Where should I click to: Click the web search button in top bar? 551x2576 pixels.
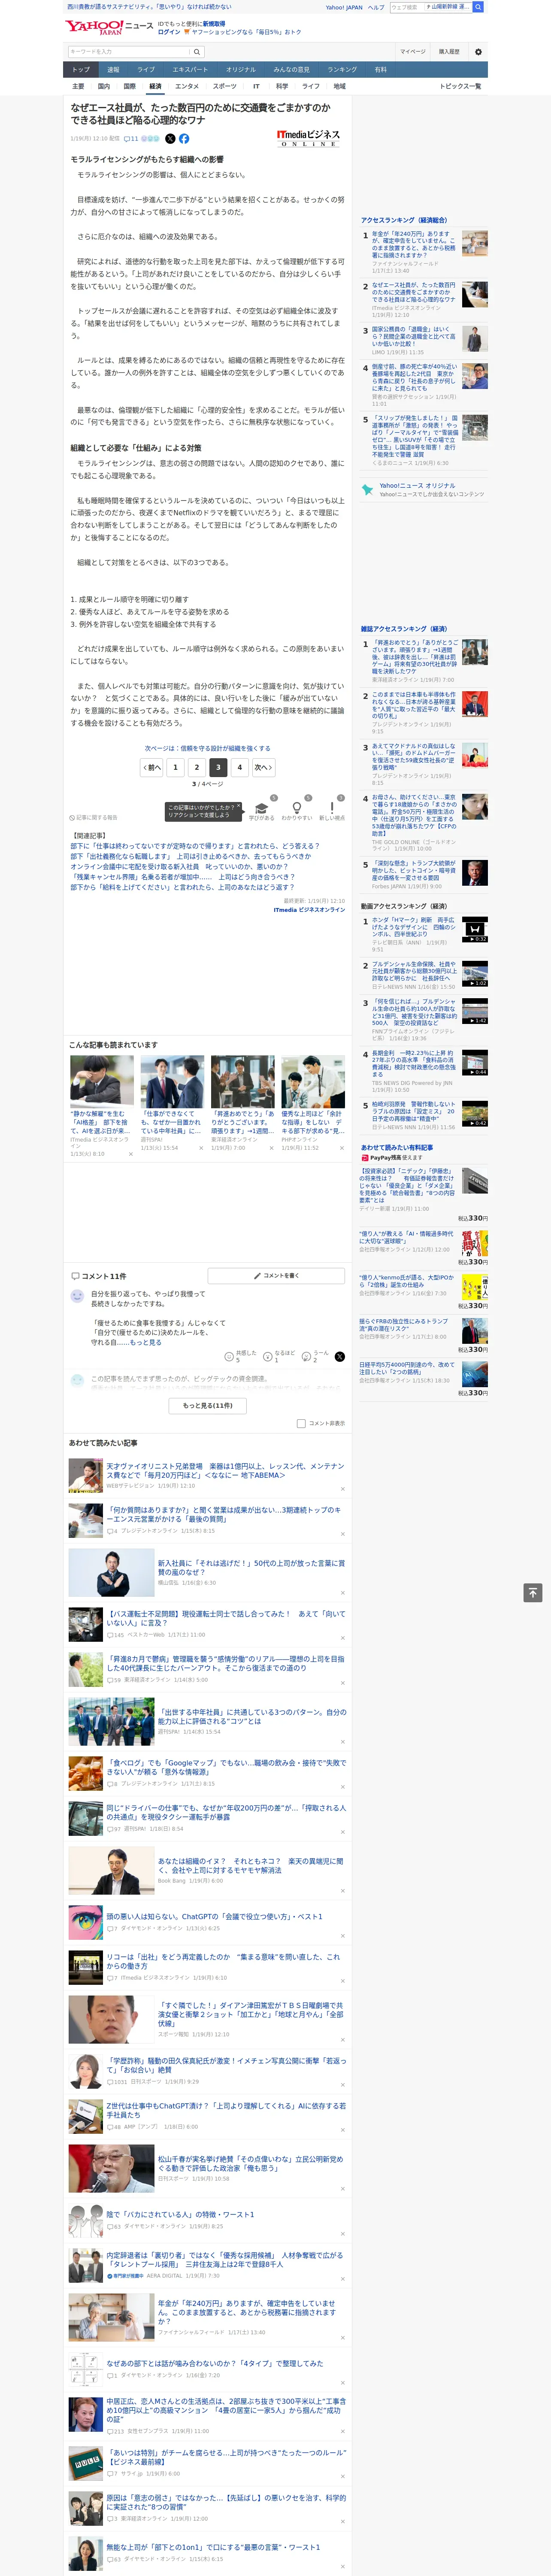point(478,7)
